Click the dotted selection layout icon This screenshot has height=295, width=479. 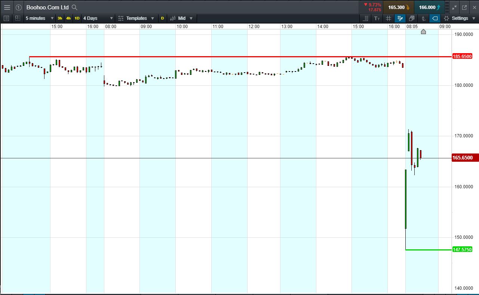(x=18, y=18)
